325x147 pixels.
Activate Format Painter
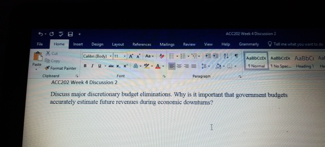click(x=61, y=68)
